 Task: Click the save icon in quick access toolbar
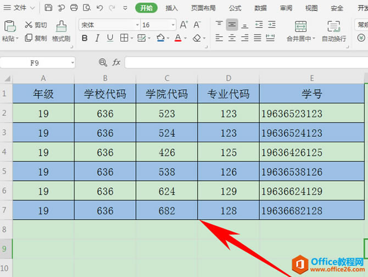click(48, 8)
